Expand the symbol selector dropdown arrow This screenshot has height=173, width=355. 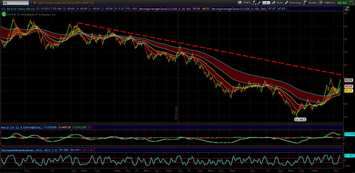(x=31, y=3)
